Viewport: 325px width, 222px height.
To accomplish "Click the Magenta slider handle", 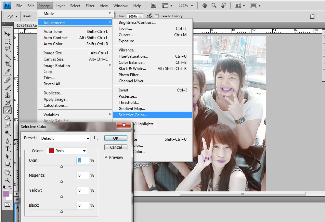I will pyautogui.click(x=61, y=182).
